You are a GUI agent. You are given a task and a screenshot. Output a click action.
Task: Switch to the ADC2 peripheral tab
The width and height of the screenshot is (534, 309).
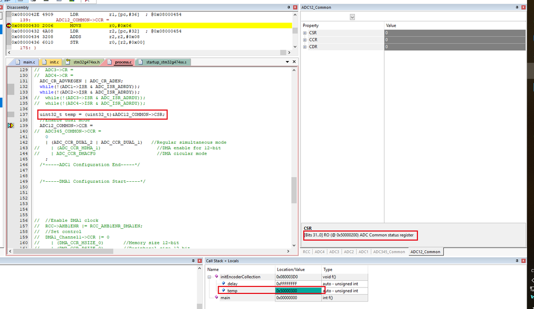349,252
